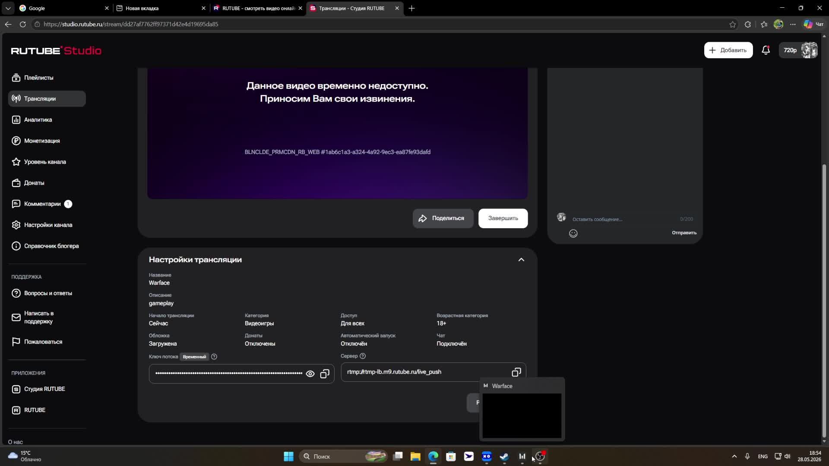Reload the page
Image resolution: width=829 pixels, height=466 pixels.
tap(23, 24)
